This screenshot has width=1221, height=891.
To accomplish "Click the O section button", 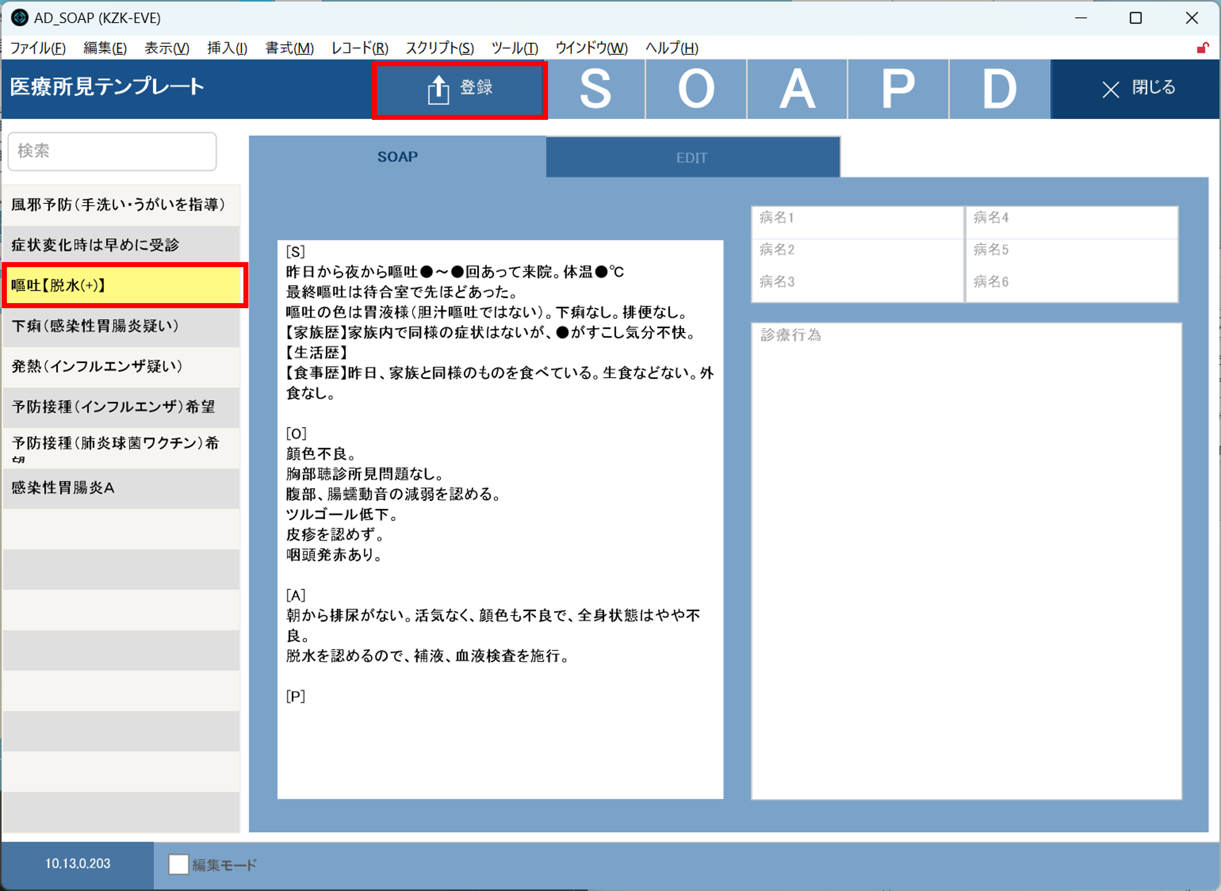I will (696, 89).
